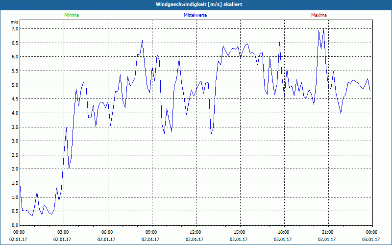Click the 2,0 y-axis value
This screenshot has height=245, width=392.
[x=15, y=169]
